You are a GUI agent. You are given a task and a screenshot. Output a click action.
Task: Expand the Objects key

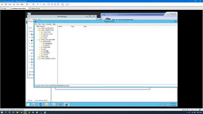point(42,45)
